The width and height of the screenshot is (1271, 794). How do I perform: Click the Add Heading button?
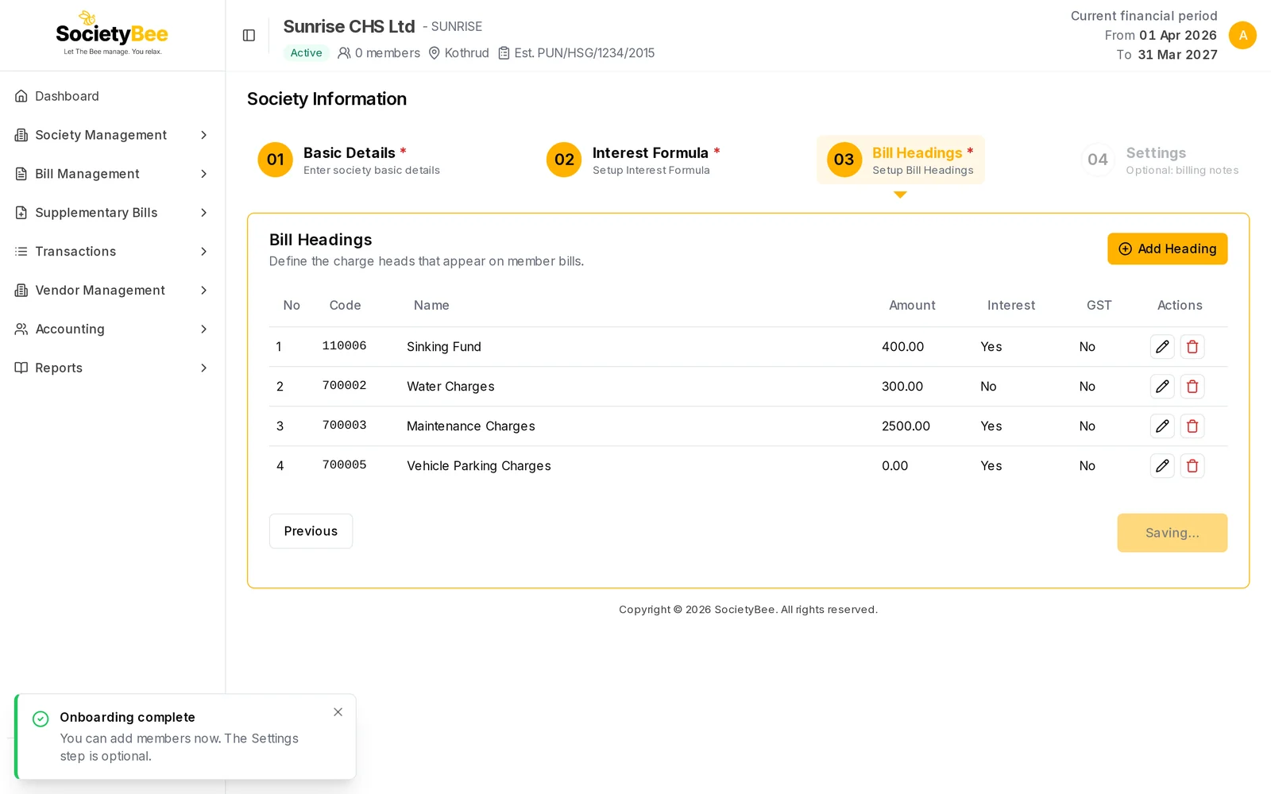[1167, 249]
